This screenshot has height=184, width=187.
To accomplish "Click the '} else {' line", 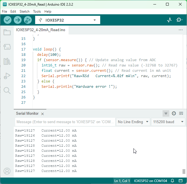I will coord(46,81).
